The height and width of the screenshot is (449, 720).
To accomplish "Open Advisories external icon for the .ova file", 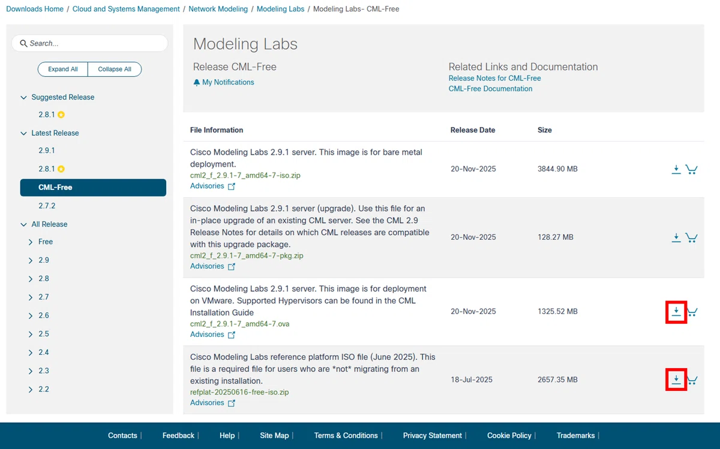I will 232,335.
